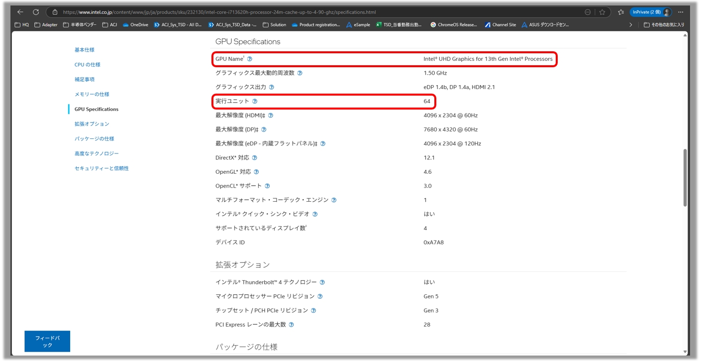This screenshot has width=701, height=364.
Task: Click help icon for チップセット / PCH PCIe リビジョン
Action: pos(313,310)
